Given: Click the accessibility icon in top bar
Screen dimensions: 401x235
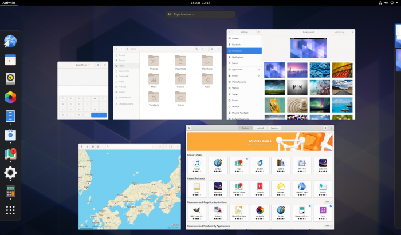Looking at the screenshot, I should (380, 3).
